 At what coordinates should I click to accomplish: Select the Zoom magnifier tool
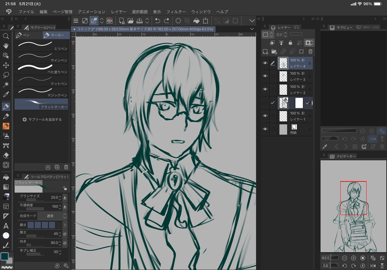pos(6,36)
